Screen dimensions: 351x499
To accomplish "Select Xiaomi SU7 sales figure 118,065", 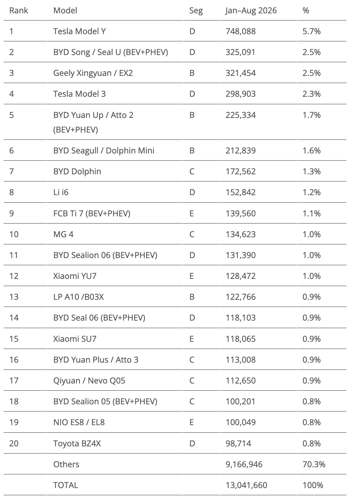I will coord(240,339).
